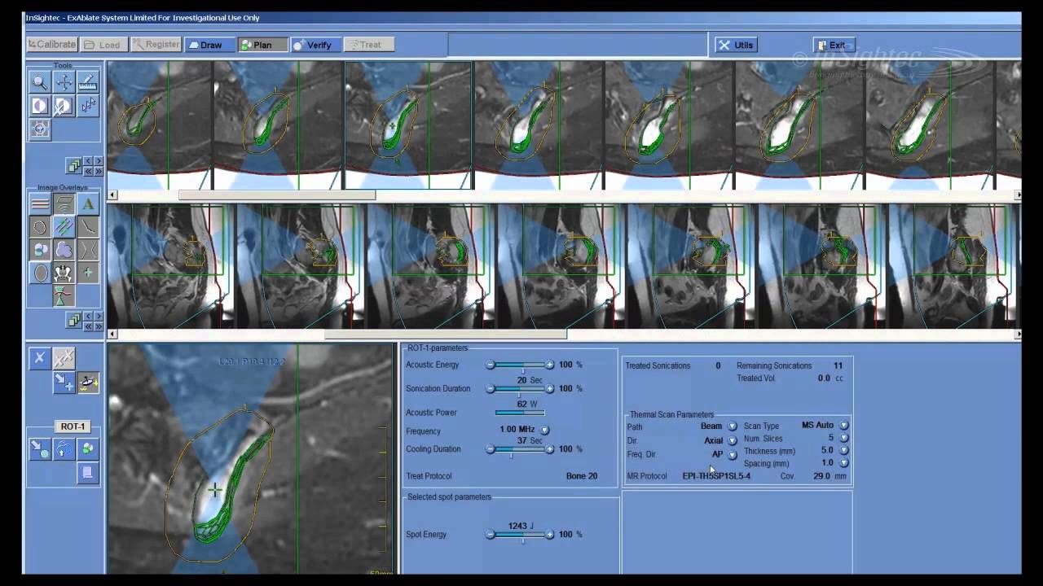Click the Sonication Duration slider track
Screen dimensions: 1043x586
(520, 389)
